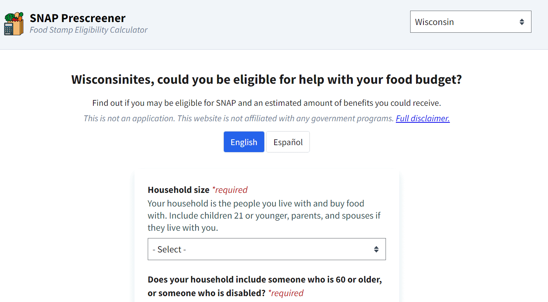The width and height of the screenshot is (548, 302).
Task: Click the Household size field label
Action: [179, 190]
